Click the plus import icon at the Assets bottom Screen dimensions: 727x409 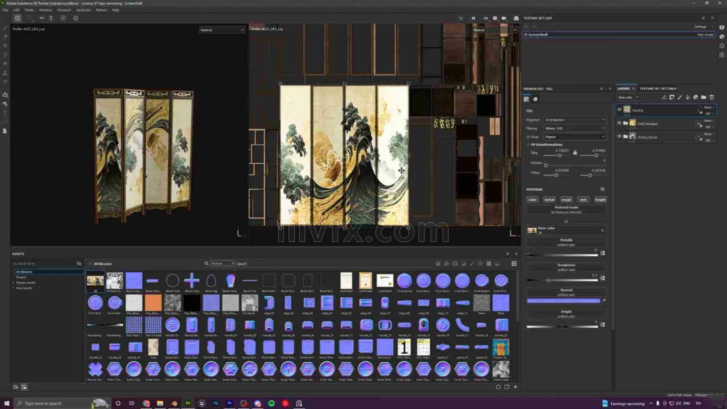[x=515, y=387]
